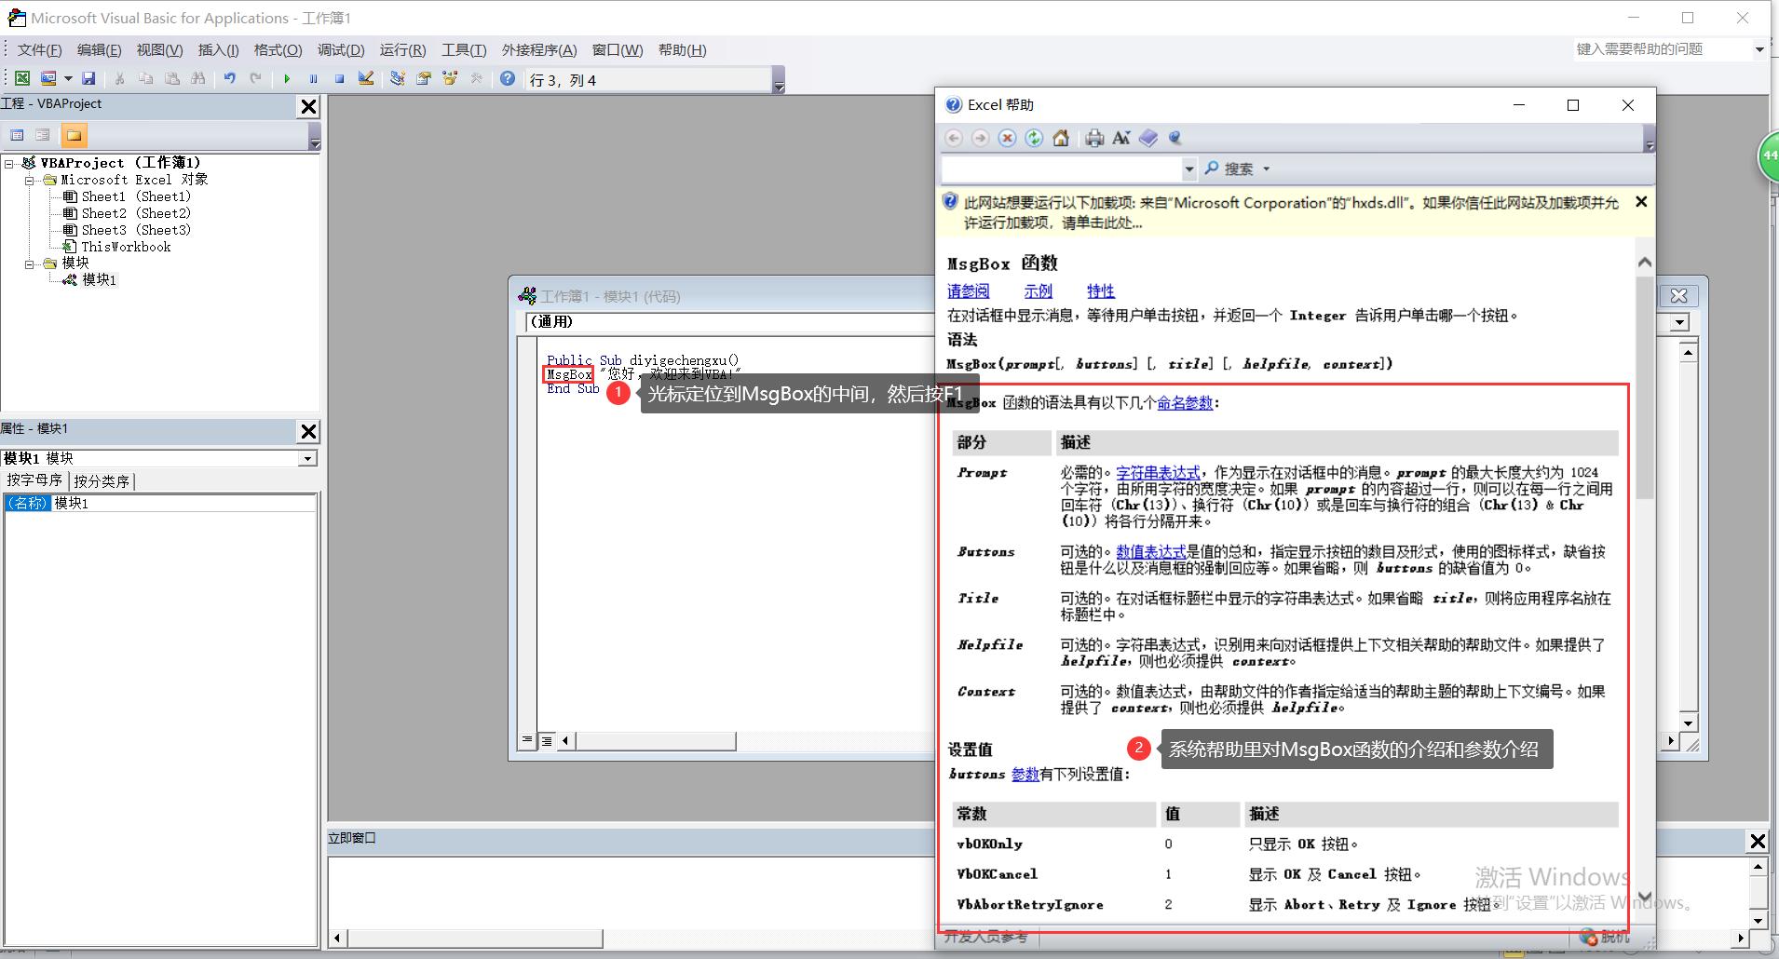The width and height of the screenshot is (1779, 959).
Task: Click the Reset stop square icon
Action: point(340,79)
